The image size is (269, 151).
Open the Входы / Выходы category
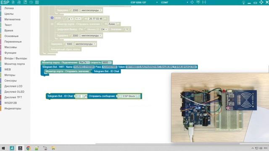tap(16, 58)
